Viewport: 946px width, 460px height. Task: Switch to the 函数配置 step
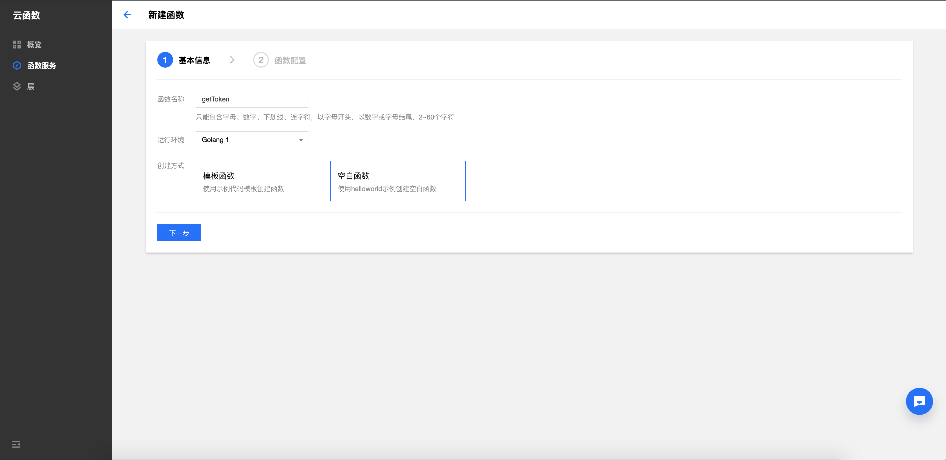[x=291, y=60]
